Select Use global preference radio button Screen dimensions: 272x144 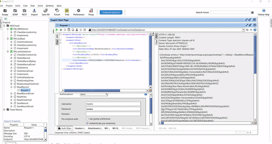[87, 119]
